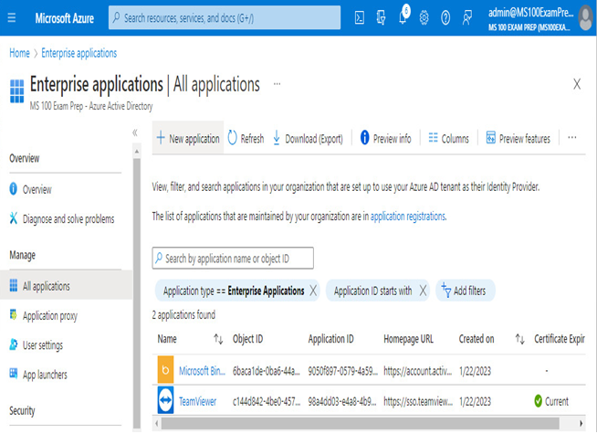Open the hamburger portal menu
Viewport: 597px width, 434px height.
[x=12, y=18]
